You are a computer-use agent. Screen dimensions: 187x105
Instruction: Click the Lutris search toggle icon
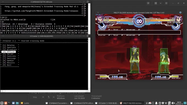pos(148,3)
